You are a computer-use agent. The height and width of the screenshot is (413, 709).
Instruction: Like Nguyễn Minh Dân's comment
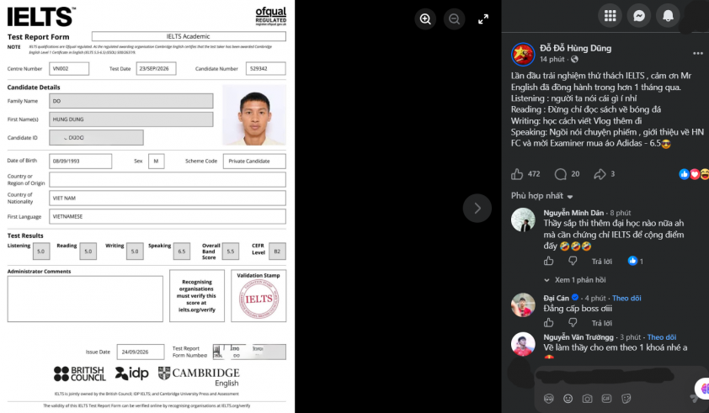[548, 261]
